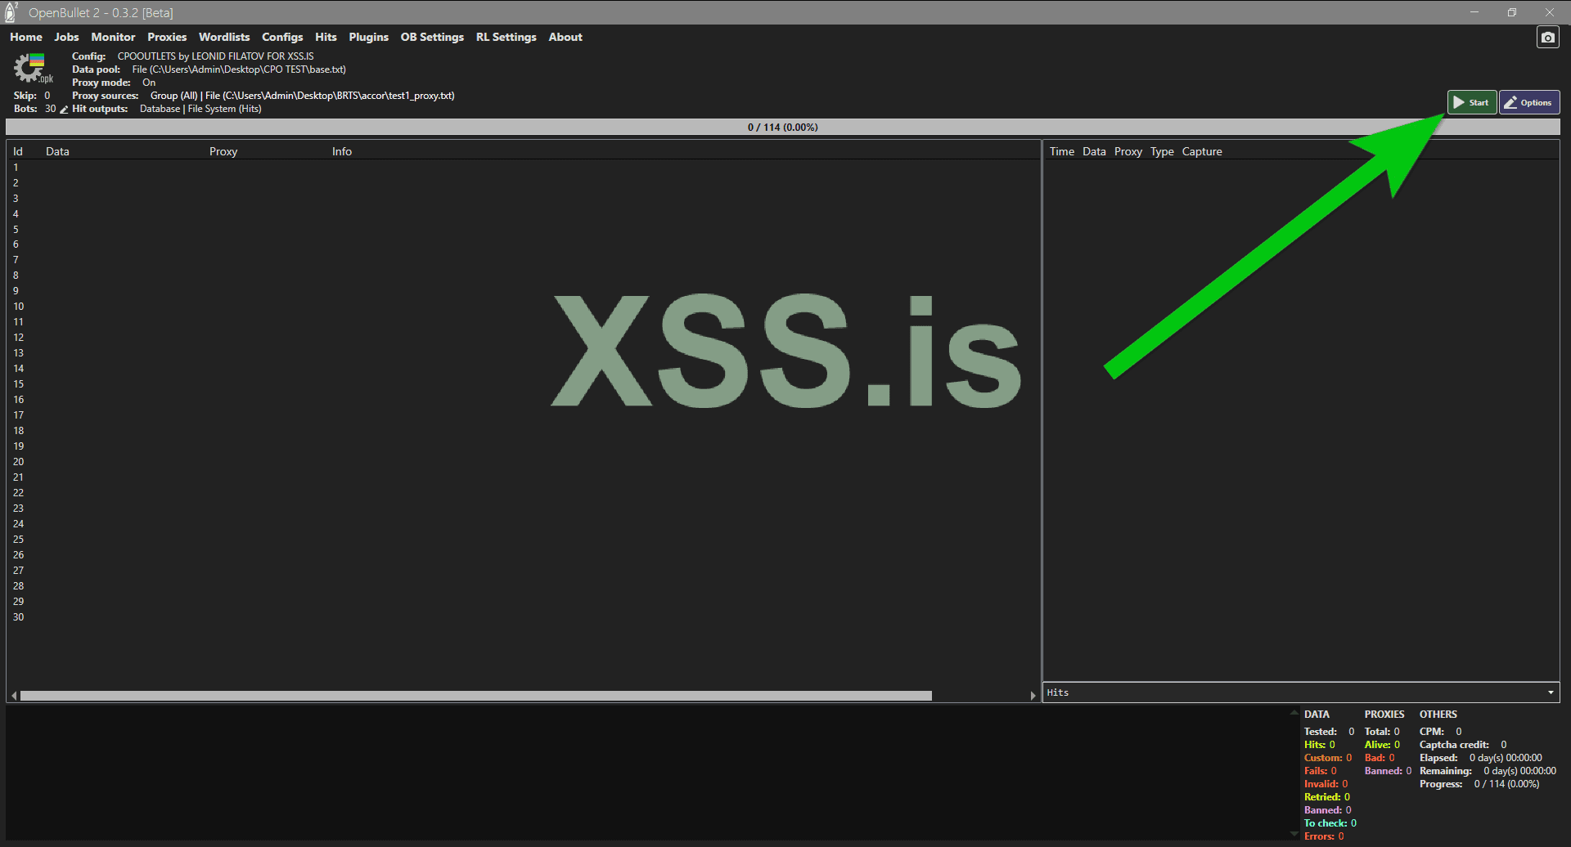Open the Monitor menu item
The image size is (1571, 847).
113,37
